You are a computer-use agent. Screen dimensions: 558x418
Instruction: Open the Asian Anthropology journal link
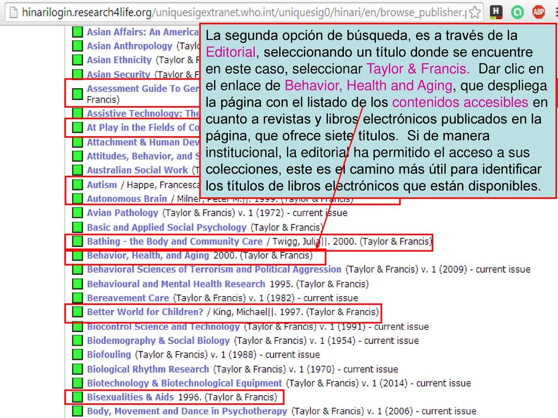[x=130, y=46]
